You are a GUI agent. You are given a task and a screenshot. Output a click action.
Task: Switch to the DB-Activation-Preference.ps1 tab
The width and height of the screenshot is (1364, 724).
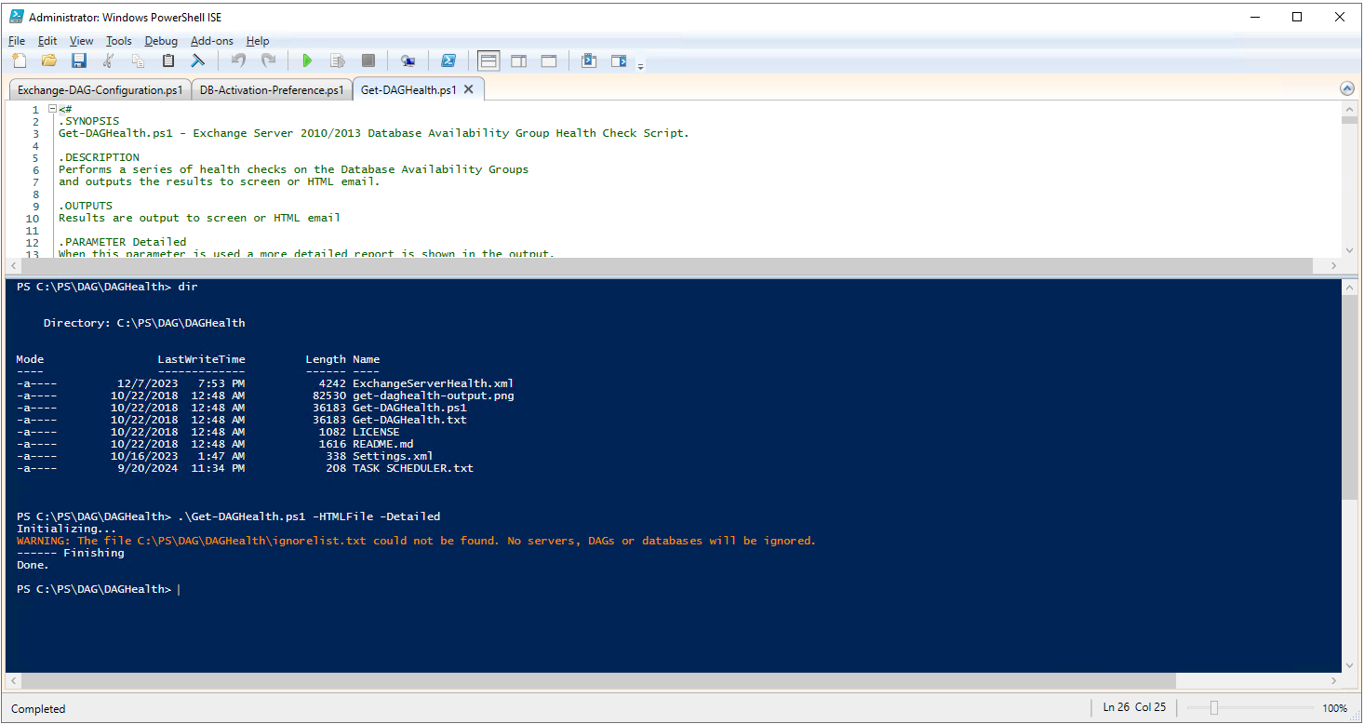point(272,90)
